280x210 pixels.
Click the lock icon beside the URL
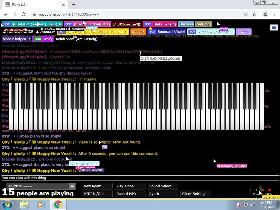click(x=34, y=14)
